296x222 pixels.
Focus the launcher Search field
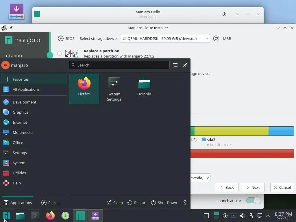click(119, 65)
